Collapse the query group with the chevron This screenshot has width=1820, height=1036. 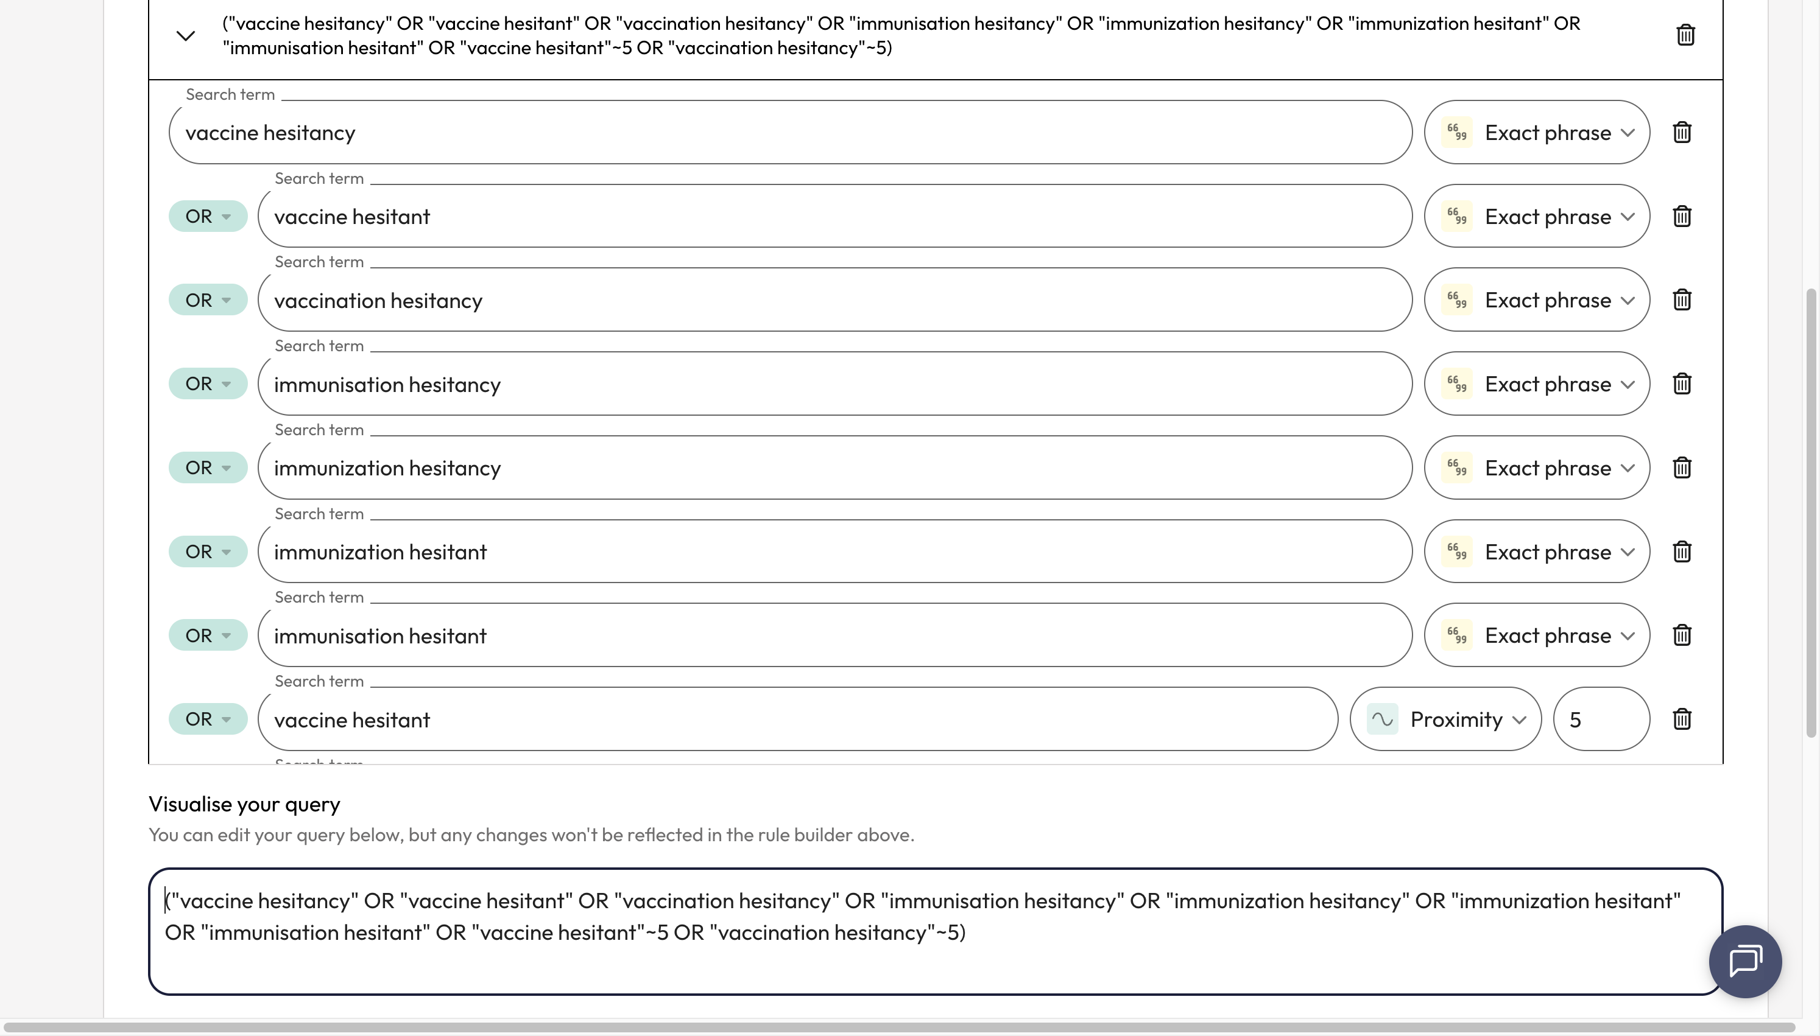coord(186,35)
